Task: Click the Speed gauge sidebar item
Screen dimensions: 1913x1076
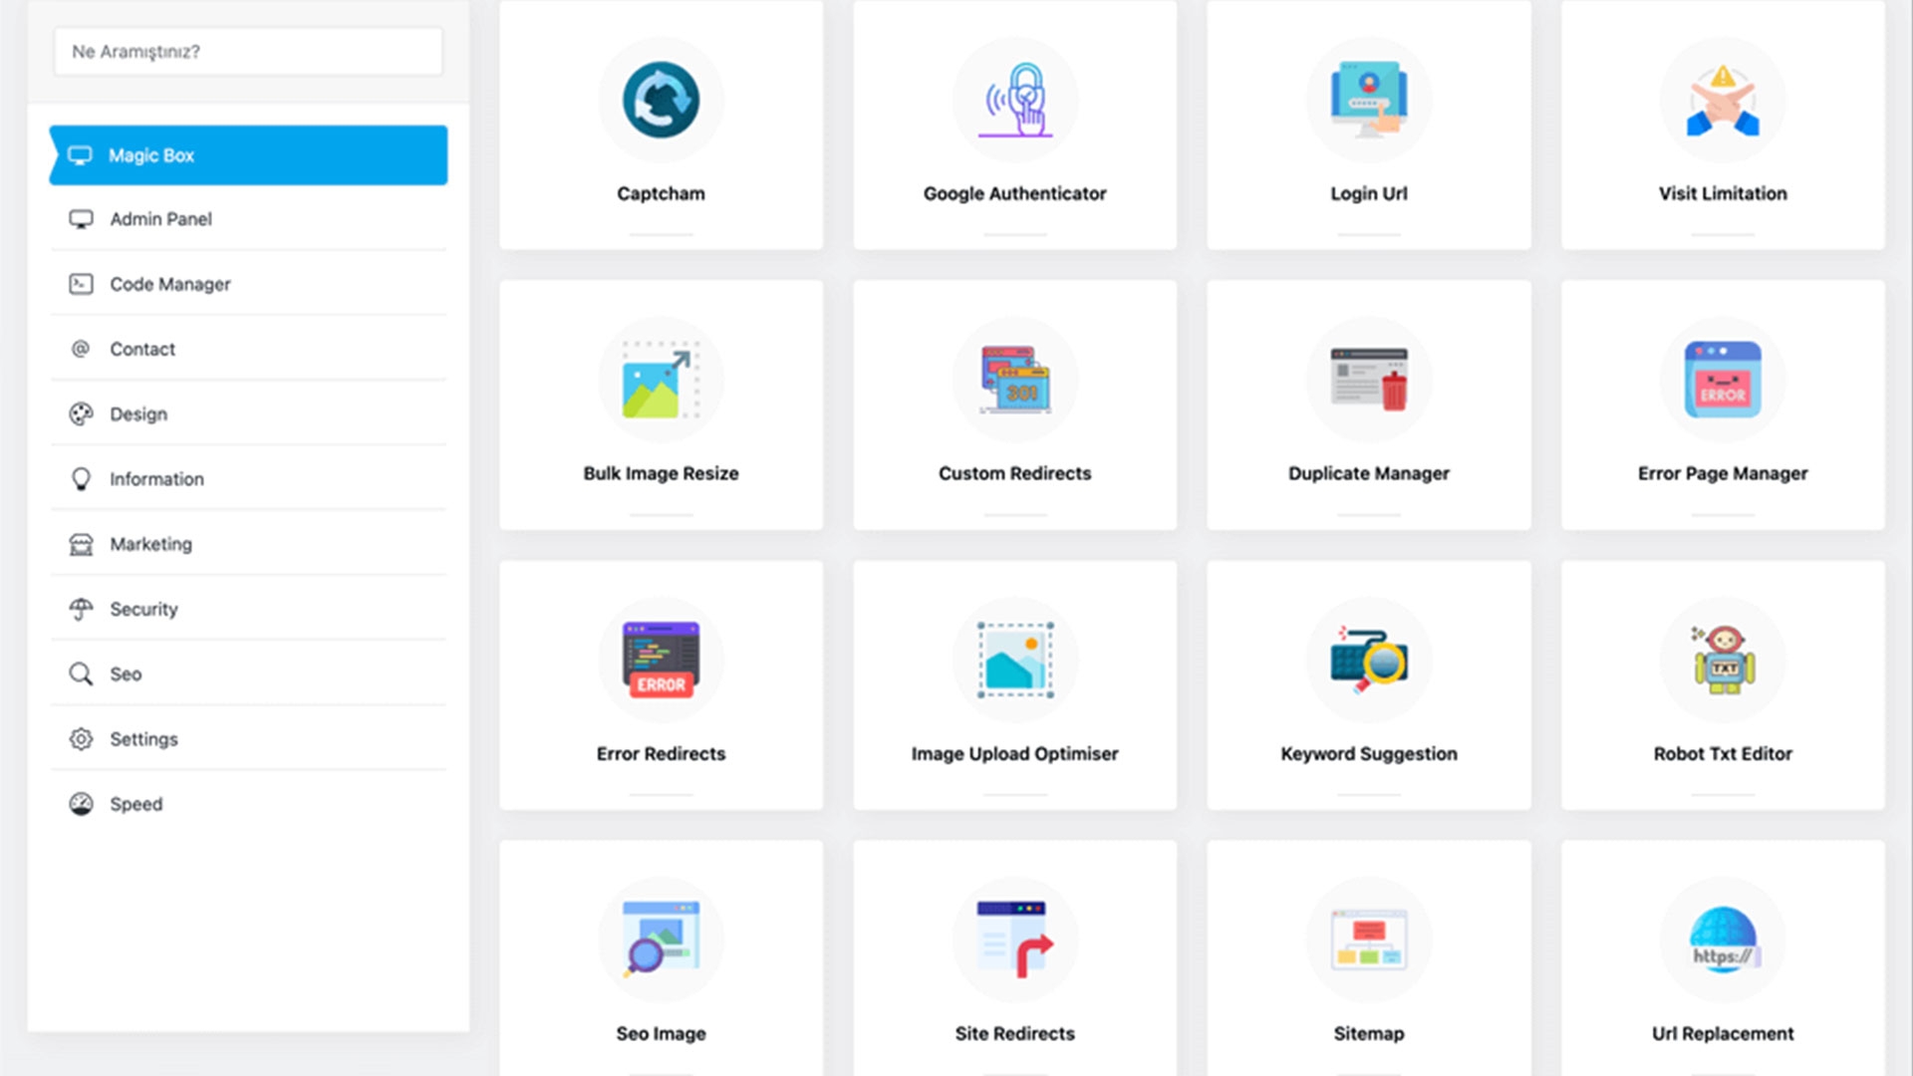Action: 137,804
